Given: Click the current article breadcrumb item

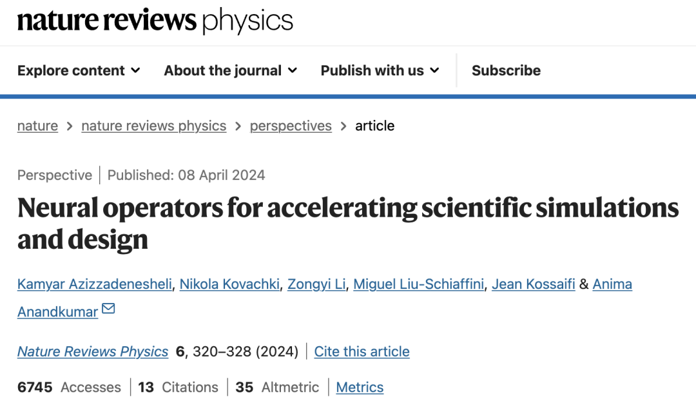Looking at the screenshot, I should [374, 126].
